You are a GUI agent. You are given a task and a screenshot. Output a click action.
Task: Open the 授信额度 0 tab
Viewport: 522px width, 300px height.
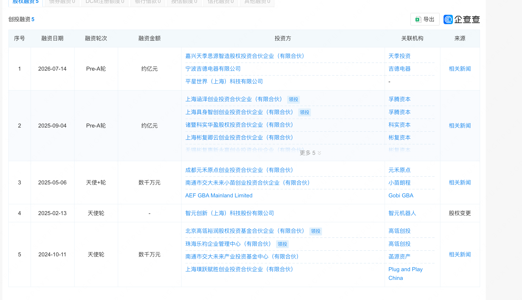(x=184, y=2)
